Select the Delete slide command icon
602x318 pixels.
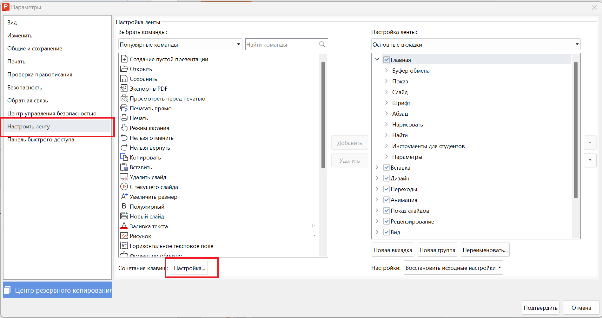124,177
